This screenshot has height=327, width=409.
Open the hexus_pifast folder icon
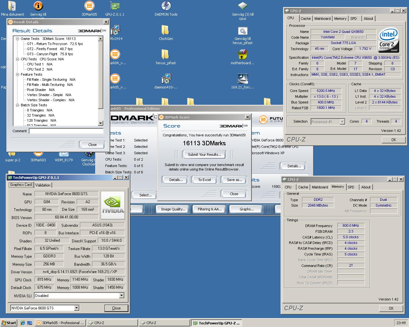click(x=165, y=55)
